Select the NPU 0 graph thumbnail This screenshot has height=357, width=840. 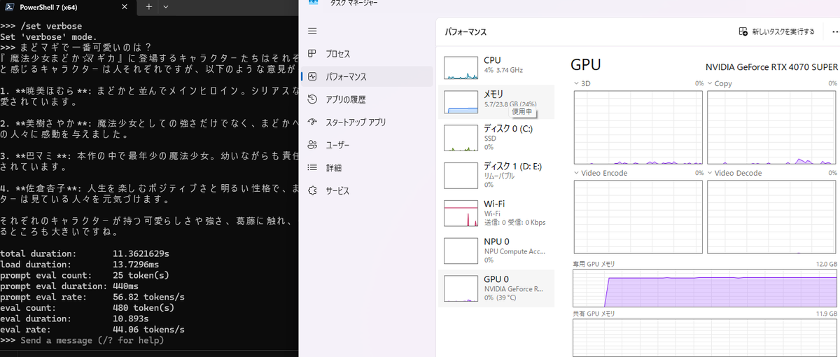point(461,251)
